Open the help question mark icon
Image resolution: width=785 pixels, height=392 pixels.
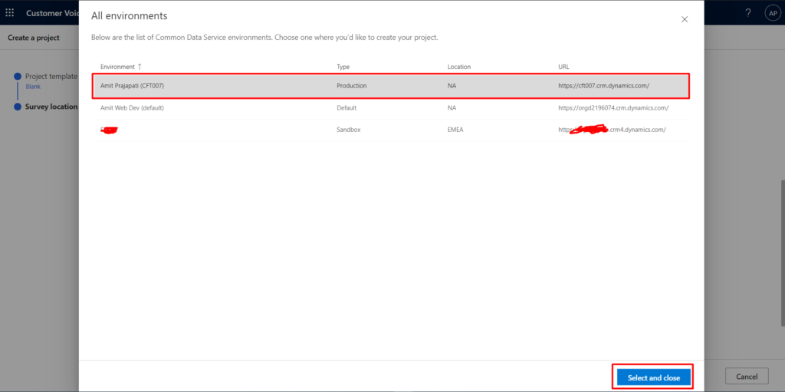(x=748, y=13)
